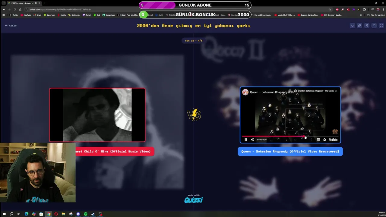The width and height of the screenshot is (386, 217).
Task: Open Steam from the taskbar
Action: (x=93, y=214)
